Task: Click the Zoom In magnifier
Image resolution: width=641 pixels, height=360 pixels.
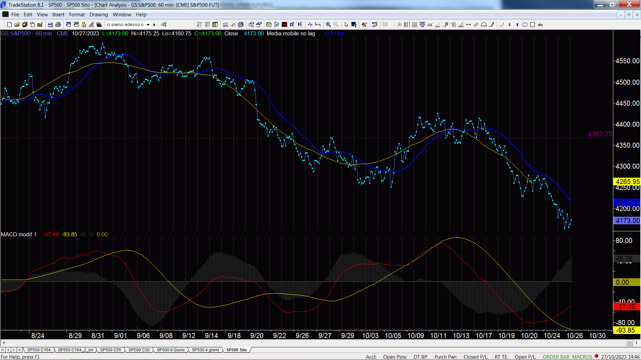Action: pos(328,25)
